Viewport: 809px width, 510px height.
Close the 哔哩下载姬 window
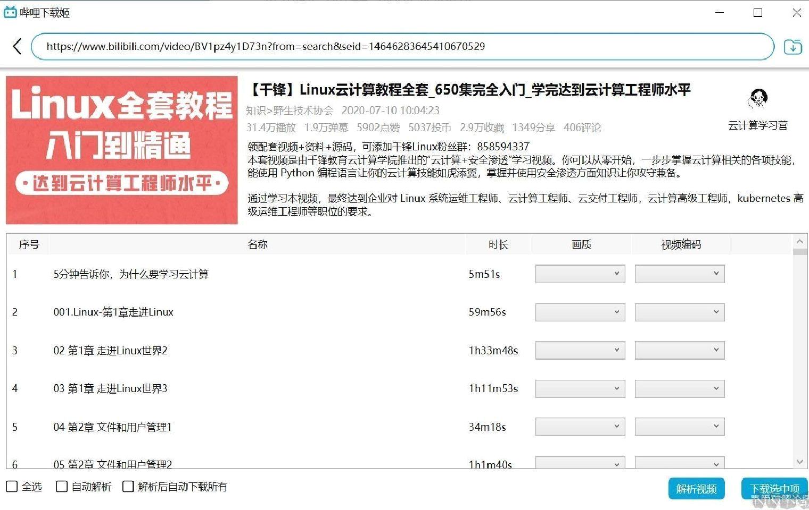[x=797, y=12]
